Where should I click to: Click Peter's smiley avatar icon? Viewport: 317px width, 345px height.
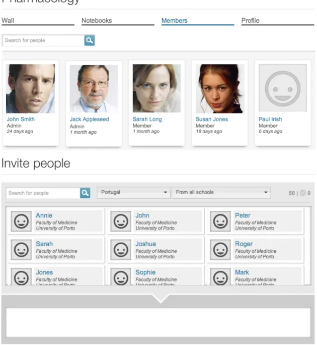(x=220, y=221)
